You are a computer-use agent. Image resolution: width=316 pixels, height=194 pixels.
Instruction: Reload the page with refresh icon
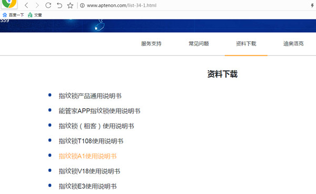click(x=48, y=5)
